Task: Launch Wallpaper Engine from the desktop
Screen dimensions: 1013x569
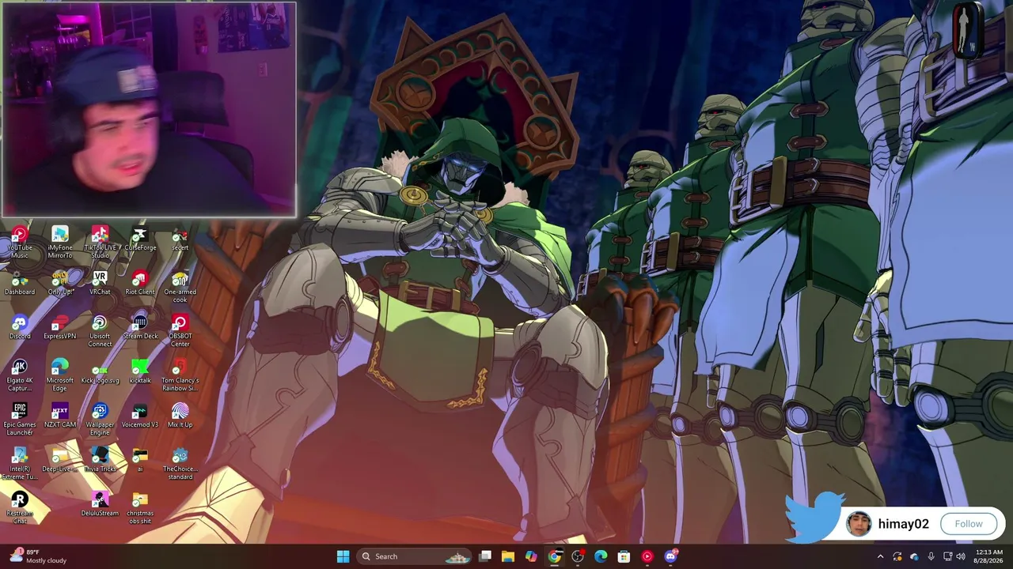Action: pyautogui.click(x=100, y=419)
